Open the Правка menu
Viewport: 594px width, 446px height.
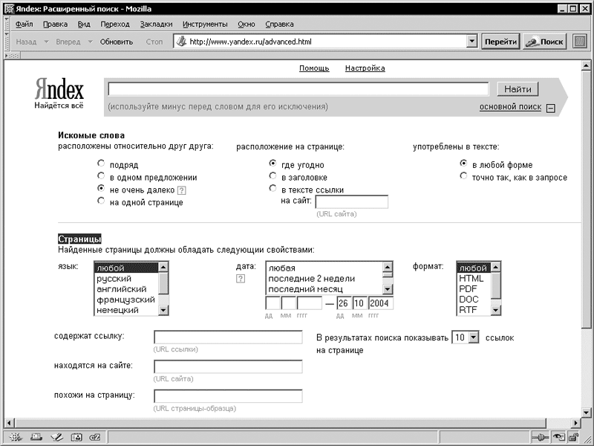point(55,25)
